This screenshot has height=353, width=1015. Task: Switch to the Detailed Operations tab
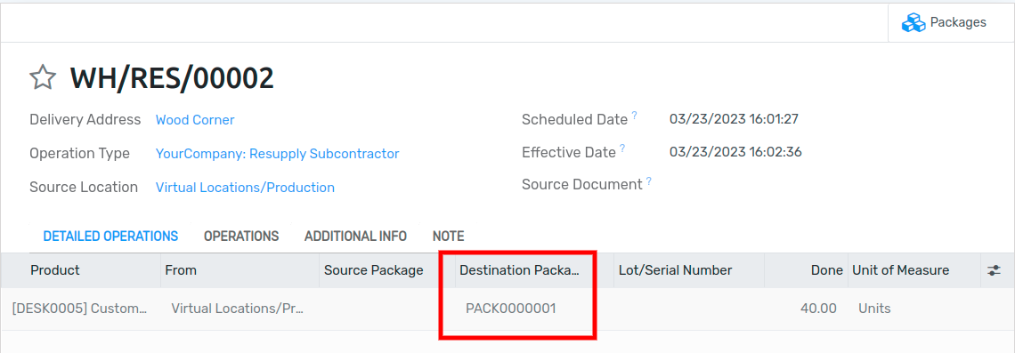110,236
